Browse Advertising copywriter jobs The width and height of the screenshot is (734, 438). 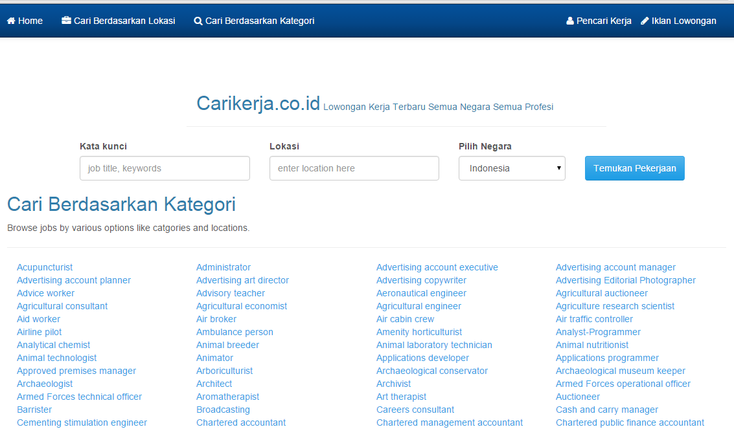pos(421,280)
